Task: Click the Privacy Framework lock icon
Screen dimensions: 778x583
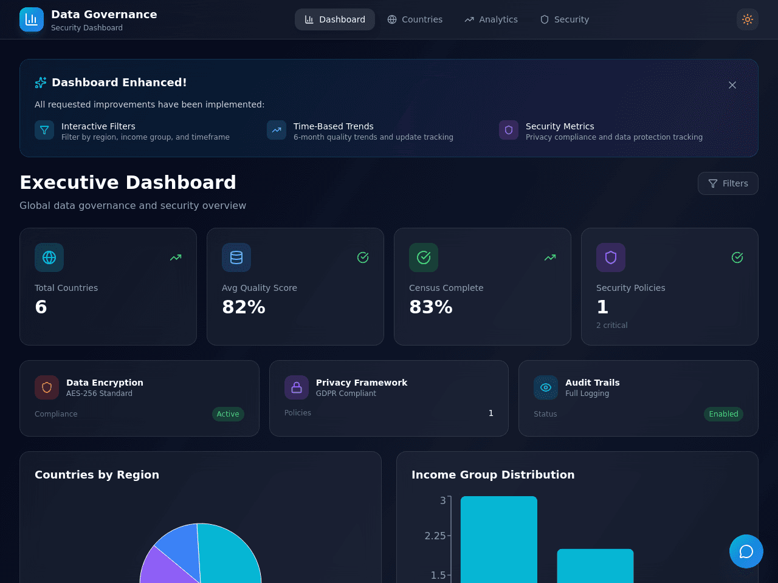Action: click(297, 387)
